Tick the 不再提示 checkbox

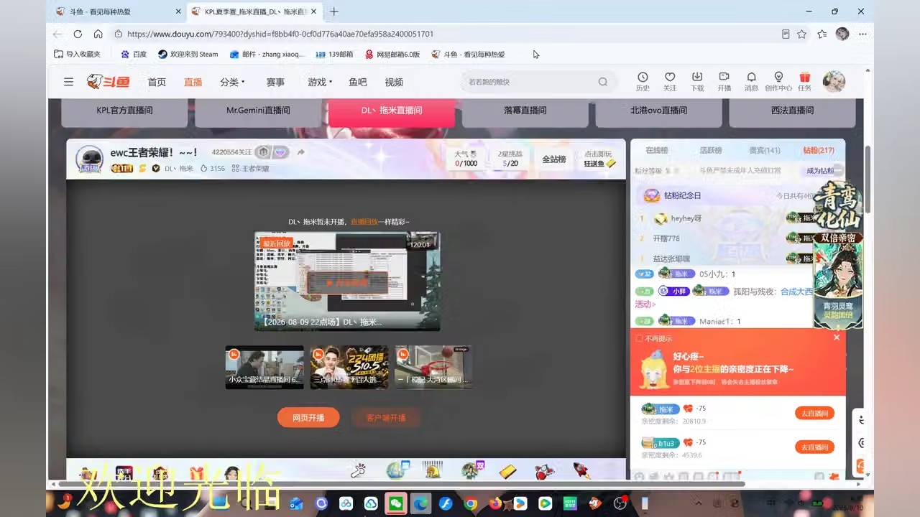639,338
